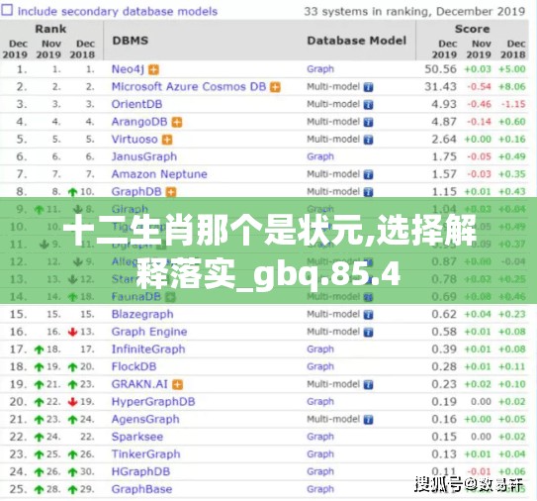
Task: Click multi-model info icon in ArangoDB row
Action: pos(368,123)
